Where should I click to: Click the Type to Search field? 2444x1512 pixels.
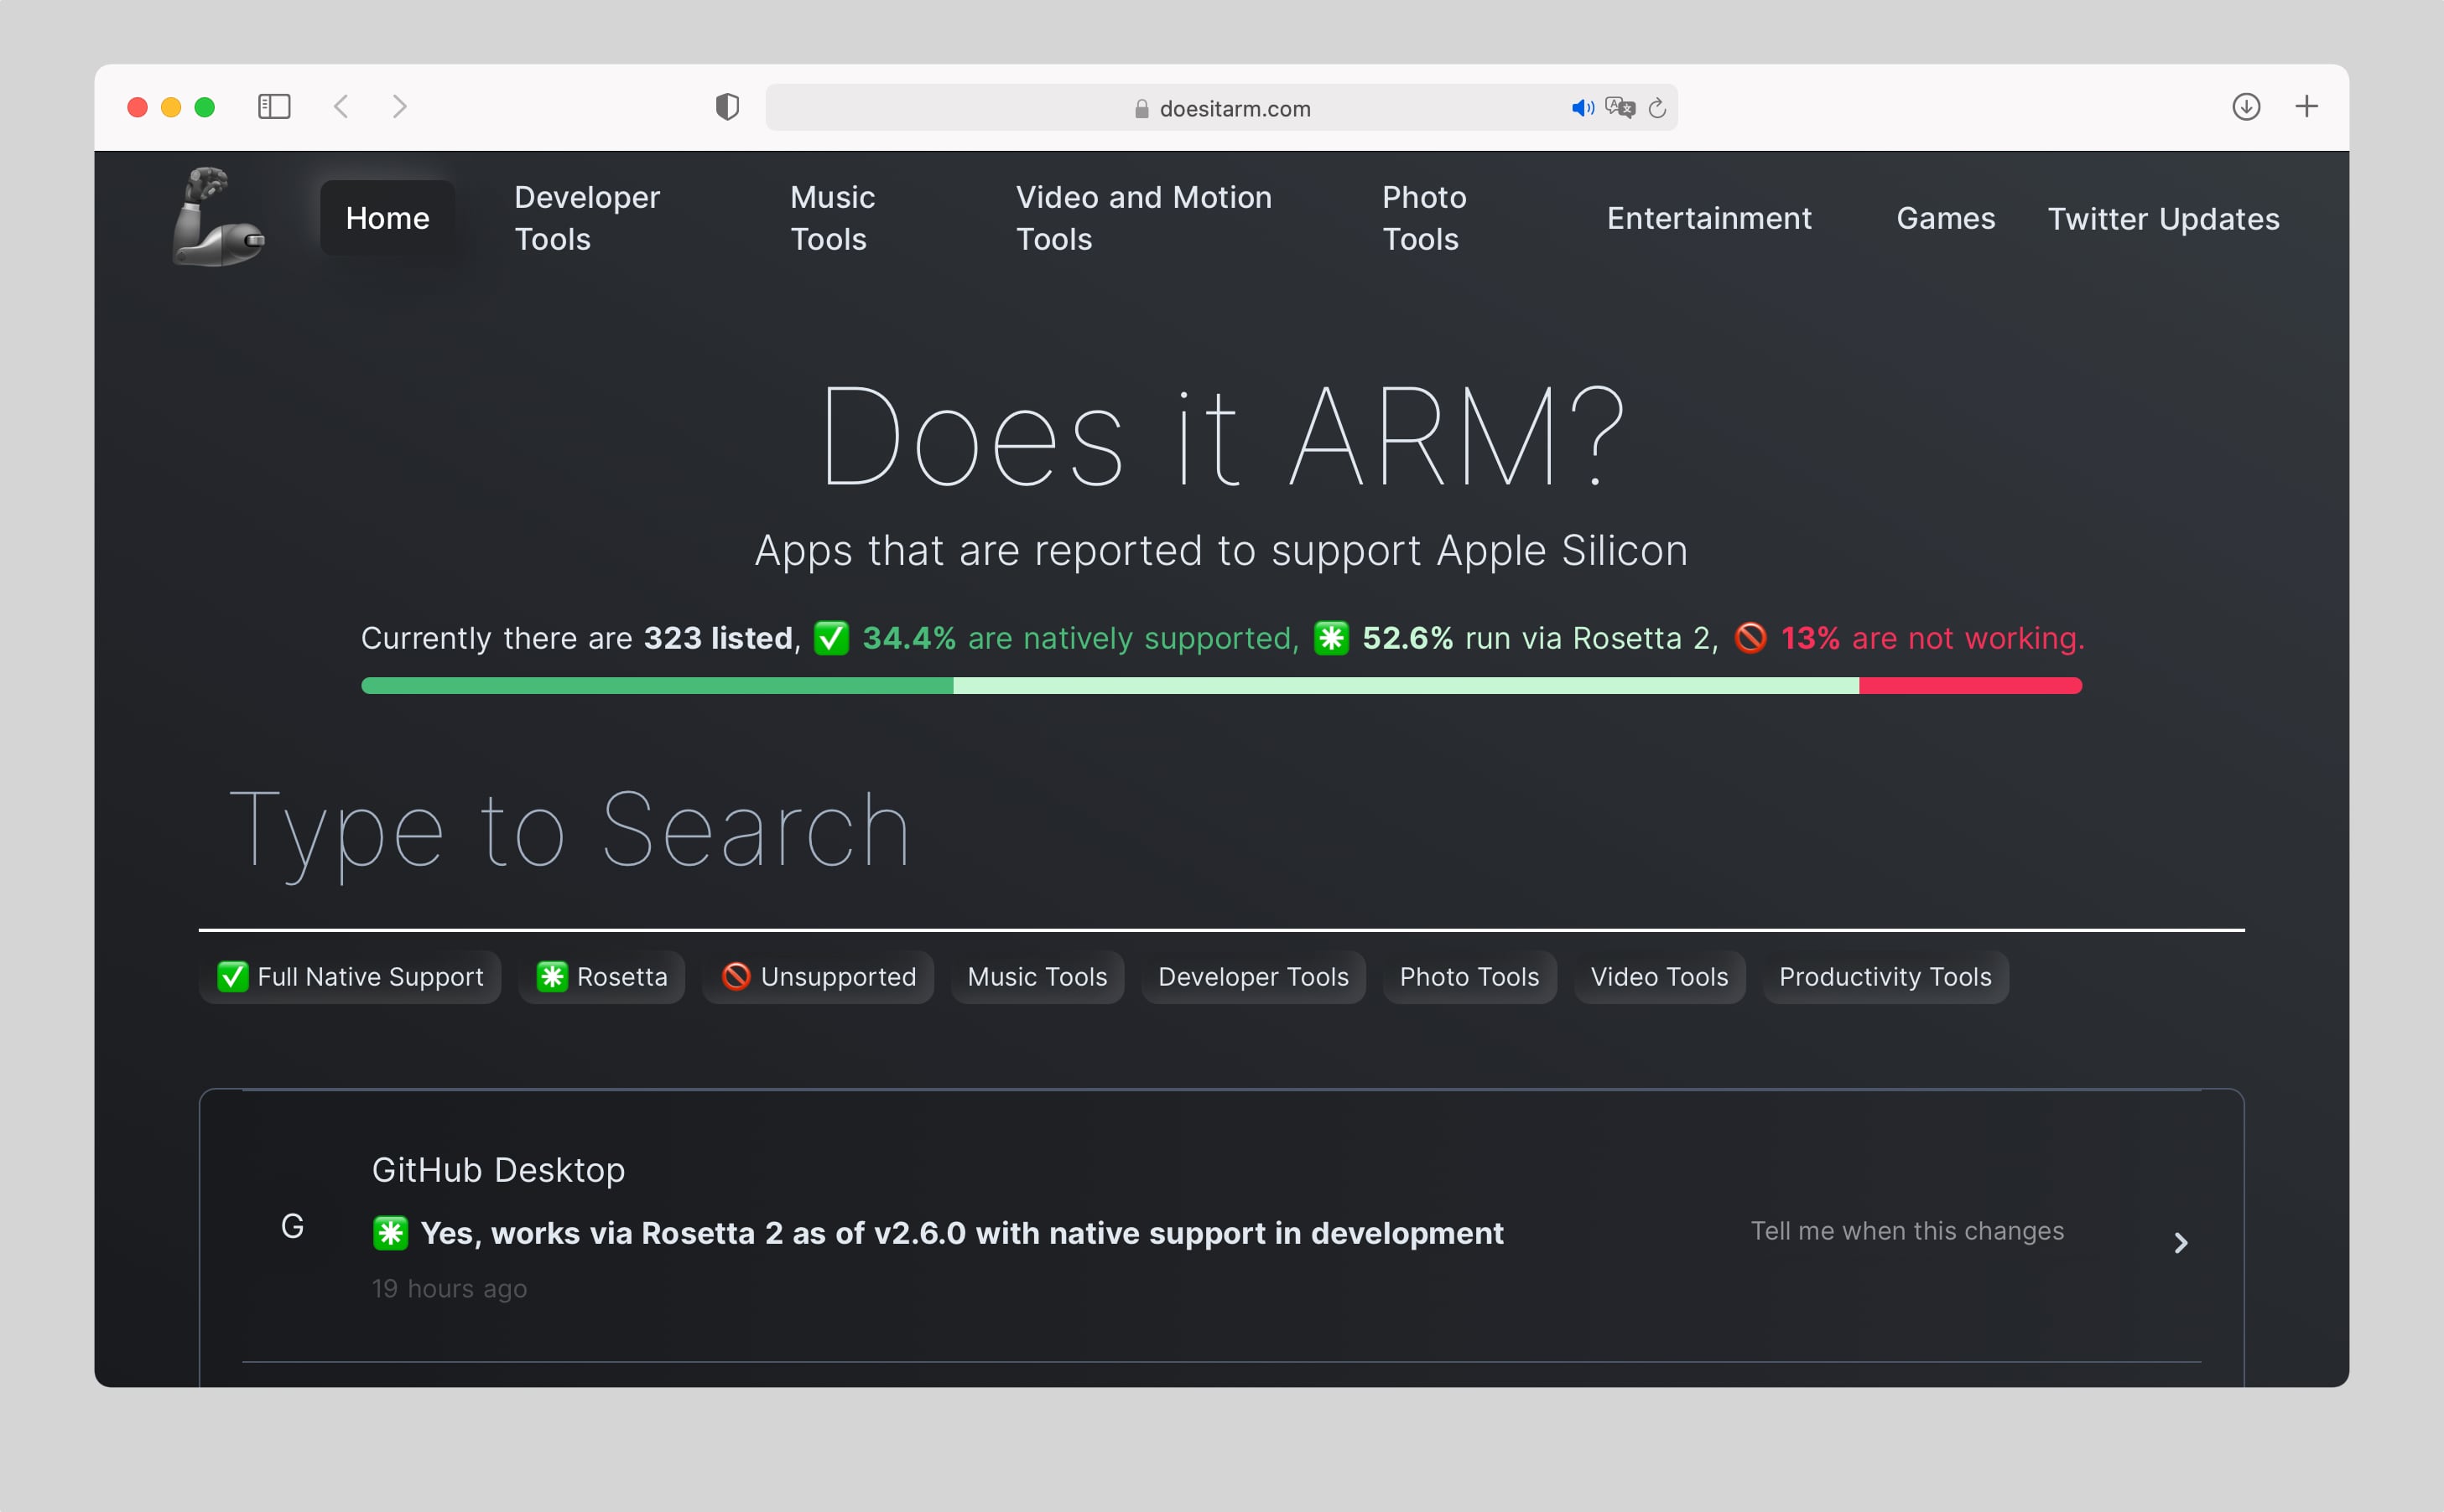(1220, 830)
